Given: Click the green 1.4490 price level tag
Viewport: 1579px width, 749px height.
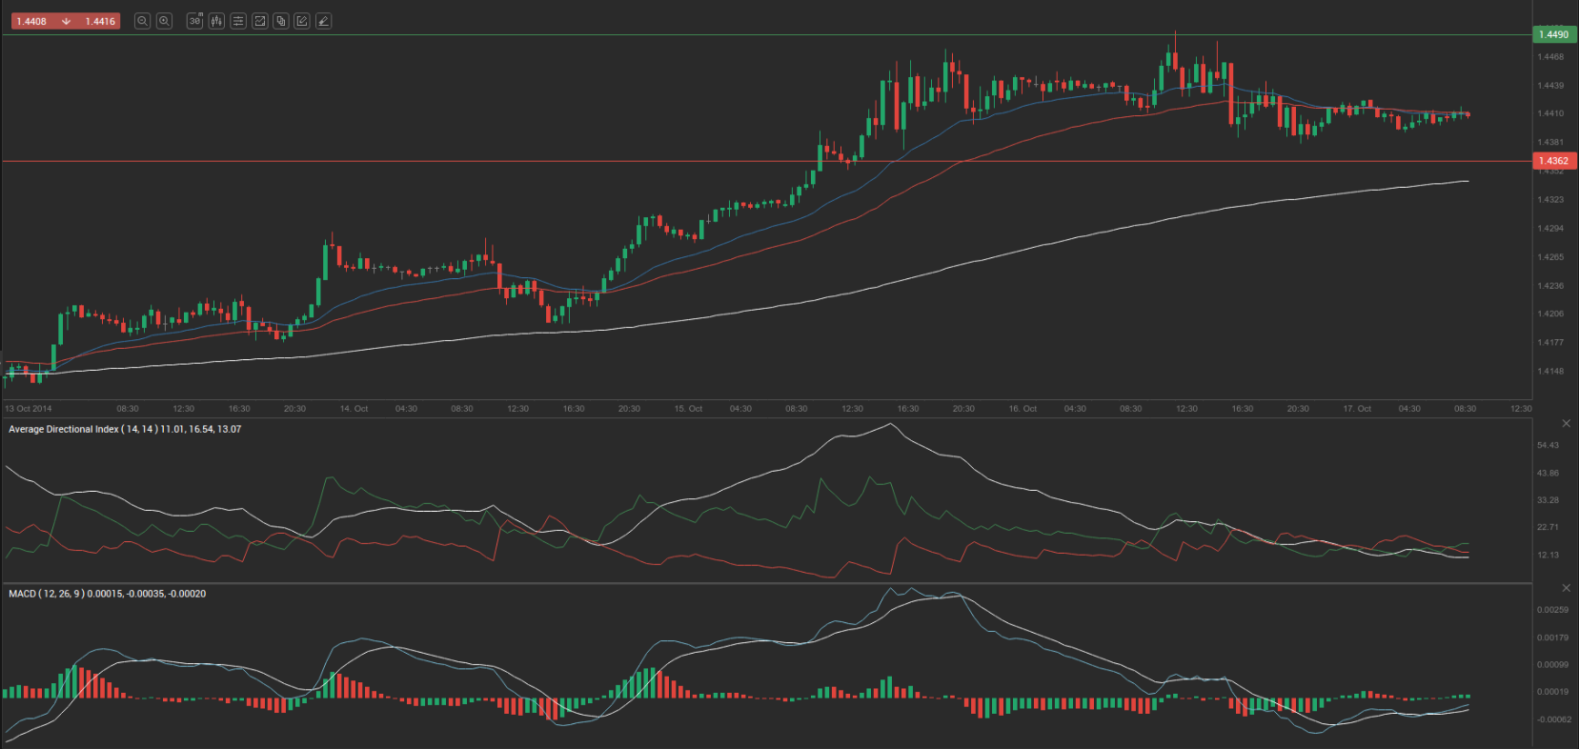Looking at the screenshot, I should [1553, 34].
